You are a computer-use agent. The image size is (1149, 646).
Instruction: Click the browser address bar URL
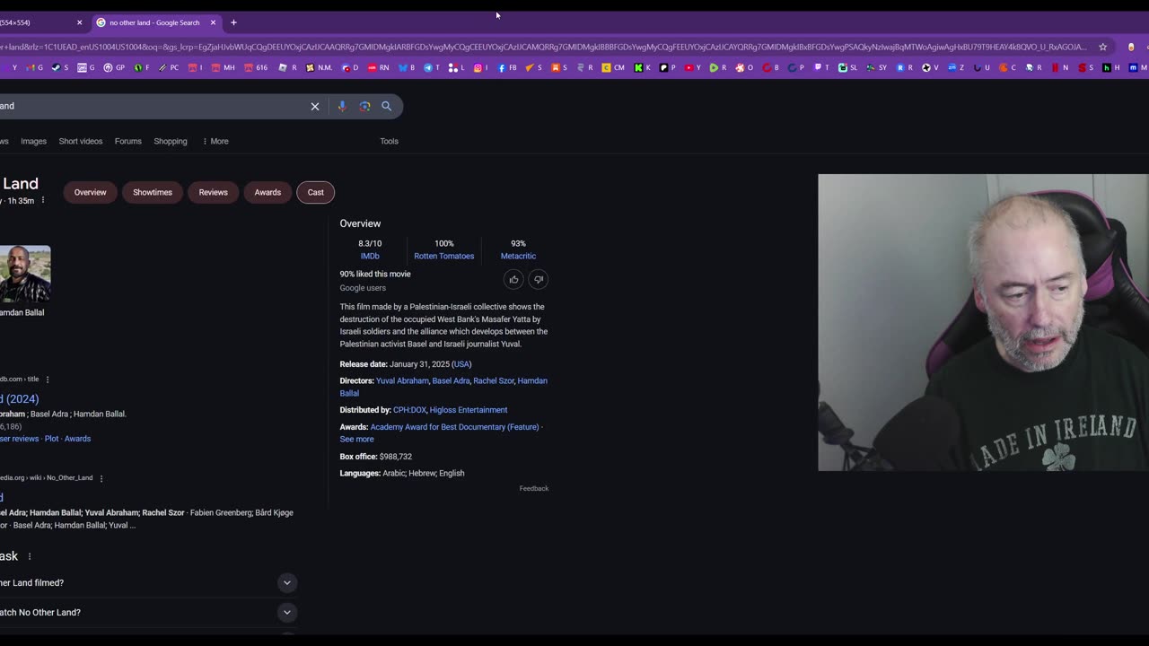[543, 47]
